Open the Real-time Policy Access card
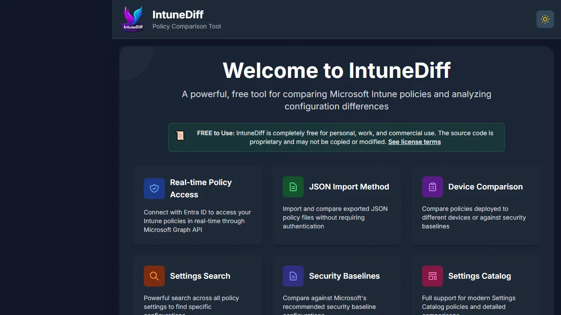561x315 pixels. pyautogui.click(x=198, y=205)
